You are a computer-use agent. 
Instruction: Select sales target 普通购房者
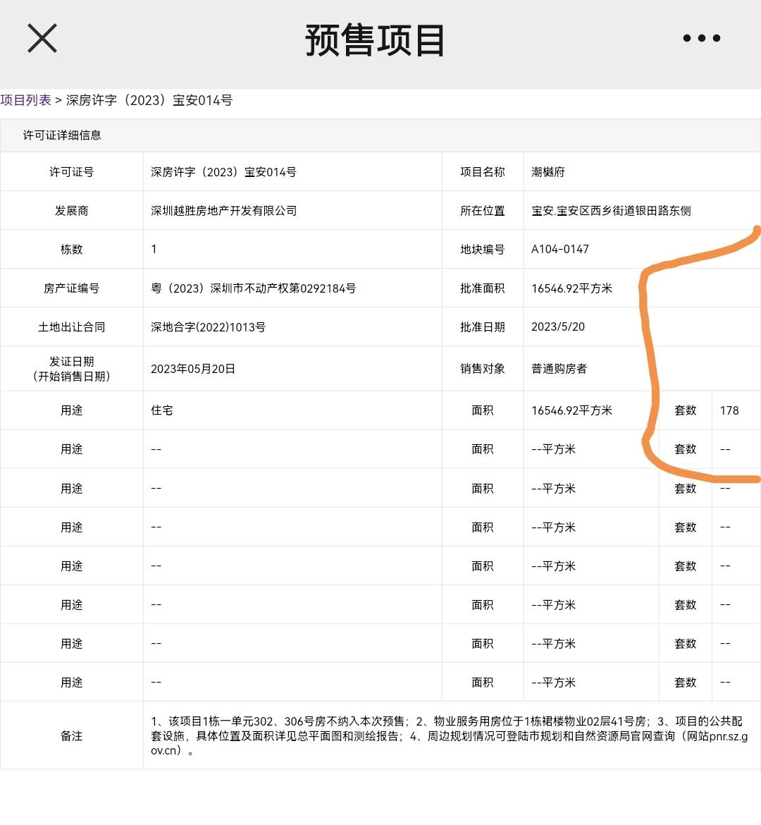coord(559,369)
